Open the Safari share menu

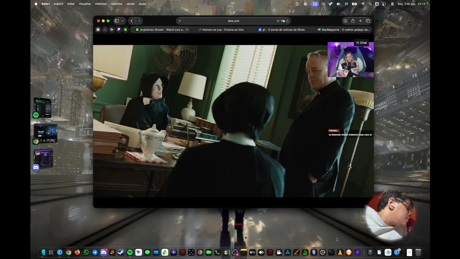point(353,21)
